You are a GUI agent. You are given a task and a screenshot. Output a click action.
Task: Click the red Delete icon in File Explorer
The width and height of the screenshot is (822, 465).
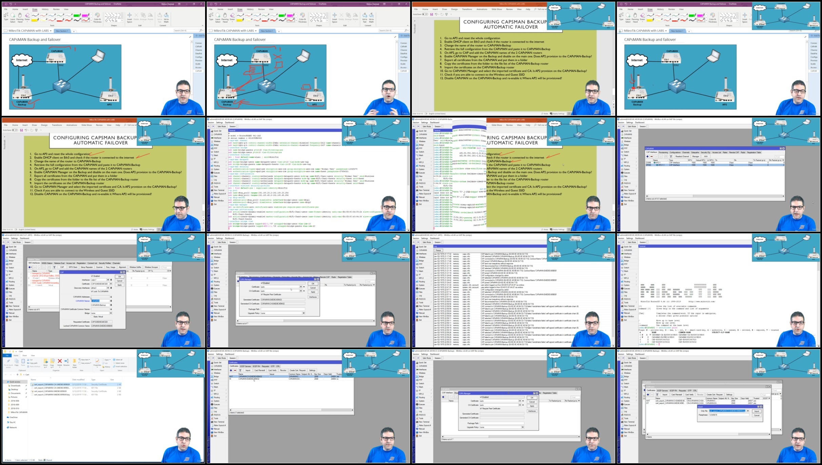(x=60, y=362)
